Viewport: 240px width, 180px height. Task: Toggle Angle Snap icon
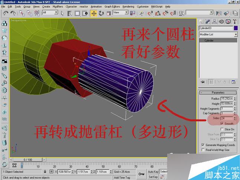click(158, 13)
